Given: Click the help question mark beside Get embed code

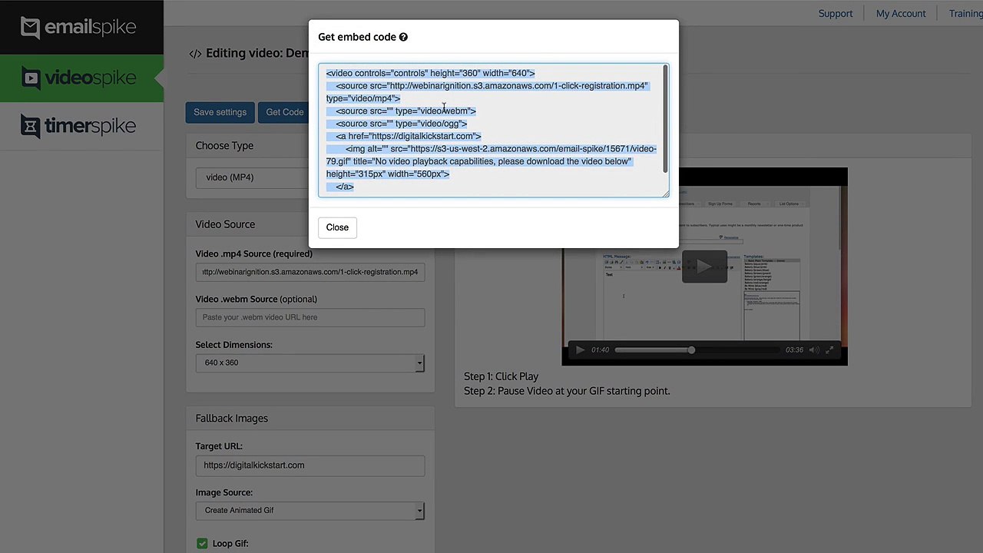Looking at the screenshot, I should 403,37.
